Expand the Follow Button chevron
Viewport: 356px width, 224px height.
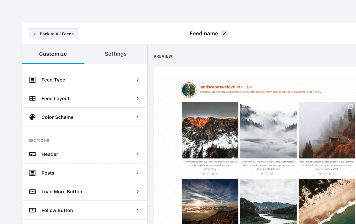[138, 210]
